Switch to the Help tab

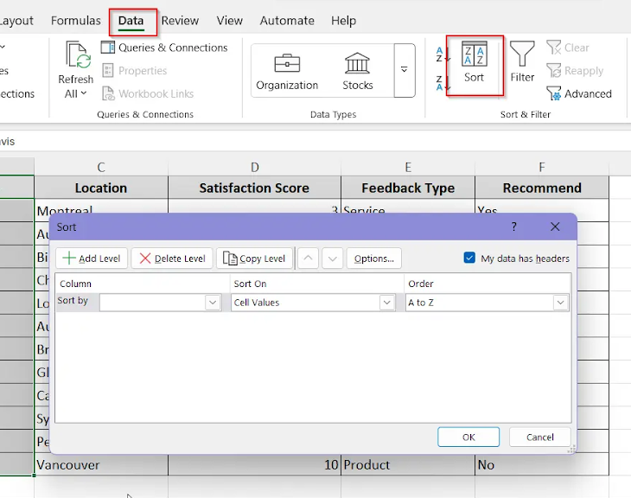(344, 21)
